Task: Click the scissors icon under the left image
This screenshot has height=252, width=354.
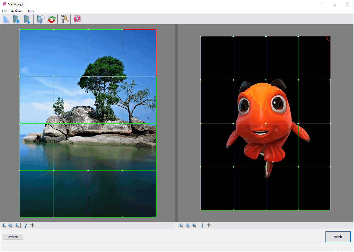Action: pyautogui.click(x=25, y=226)
